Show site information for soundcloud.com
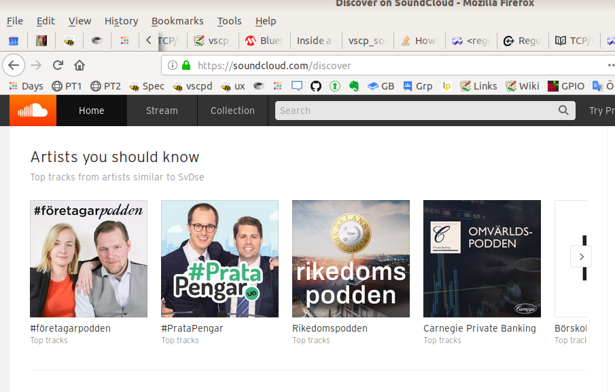 pos(172,65)
